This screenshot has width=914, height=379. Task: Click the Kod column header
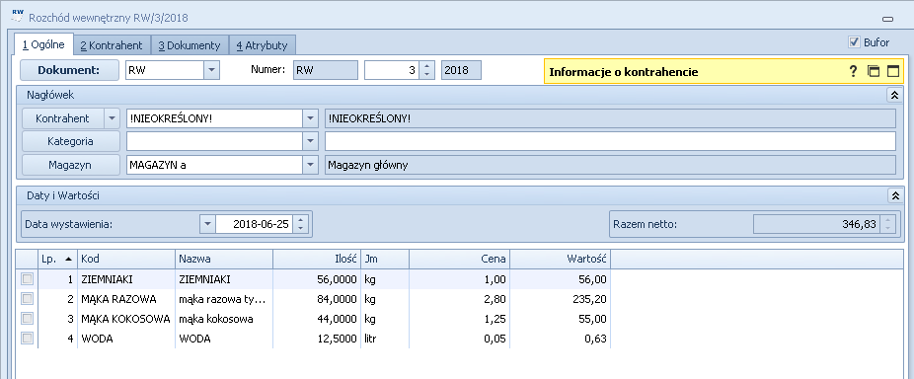126,259
